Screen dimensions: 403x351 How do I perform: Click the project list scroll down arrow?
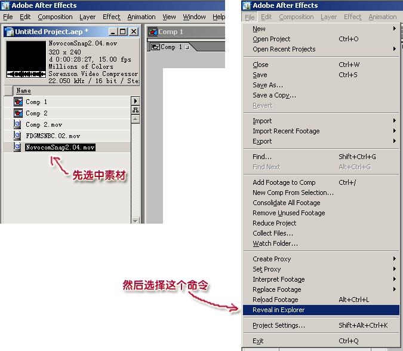pyautogui.click(x=135, y=221)
